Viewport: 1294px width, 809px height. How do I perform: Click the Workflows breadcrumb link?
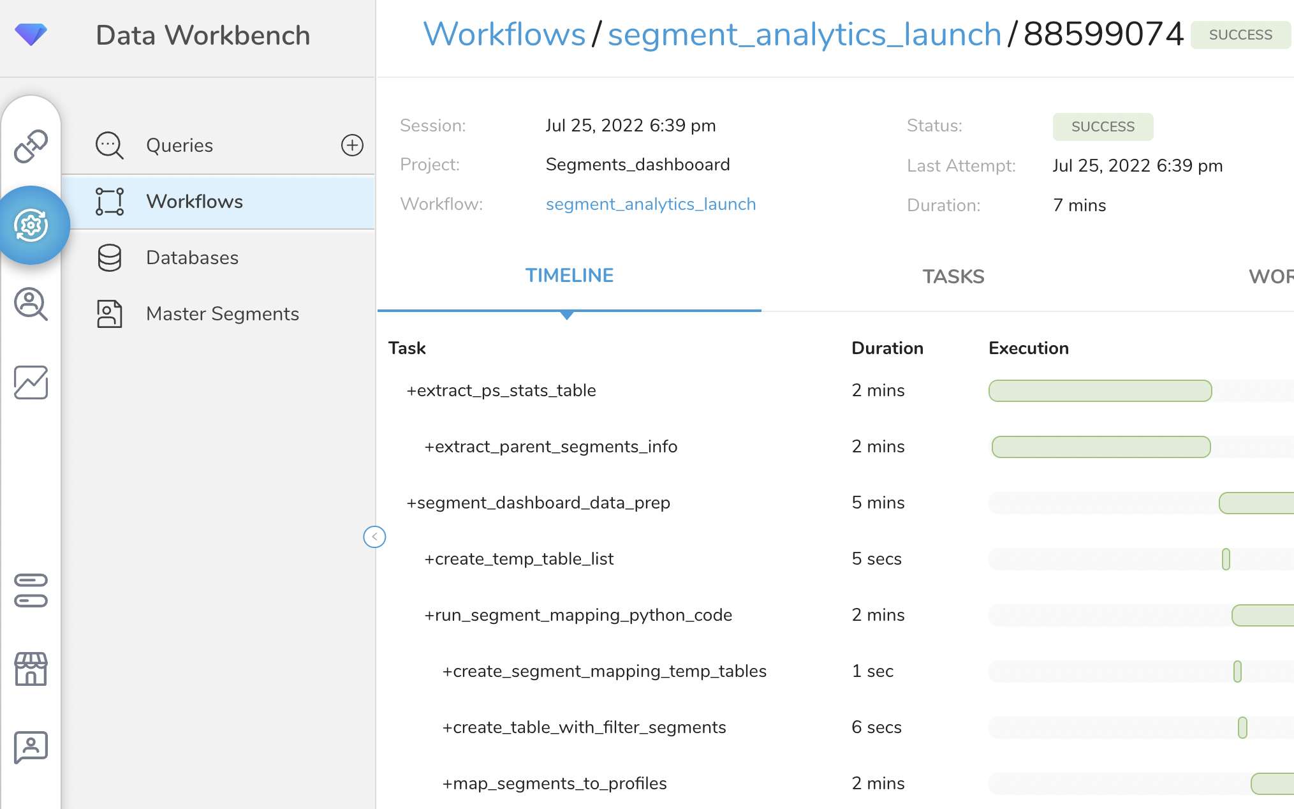point(504,34)
